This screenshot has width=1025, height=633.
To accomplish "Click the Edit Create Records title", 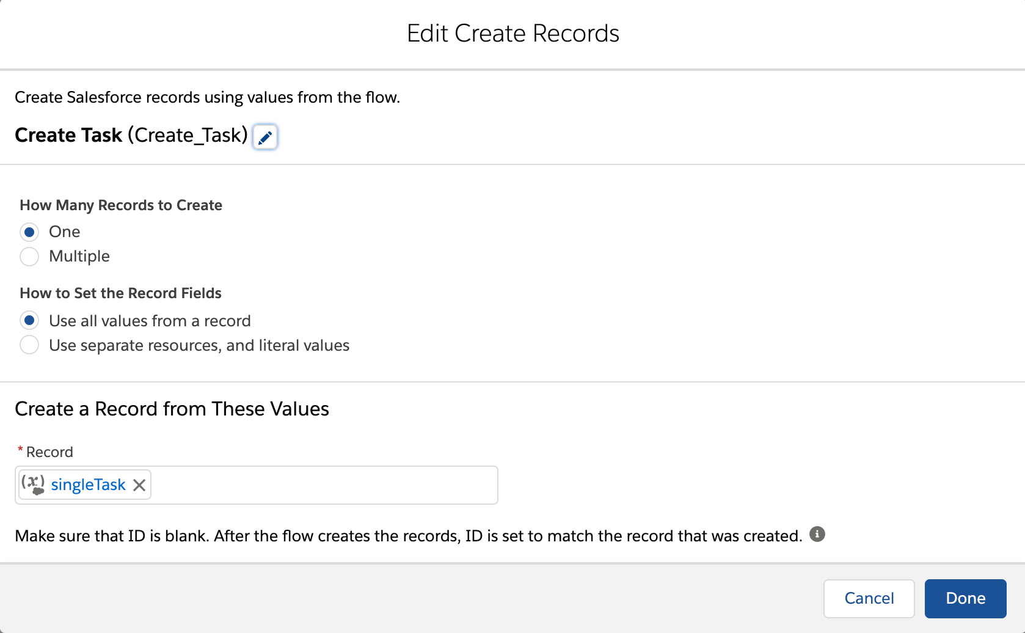I will 512,33.
